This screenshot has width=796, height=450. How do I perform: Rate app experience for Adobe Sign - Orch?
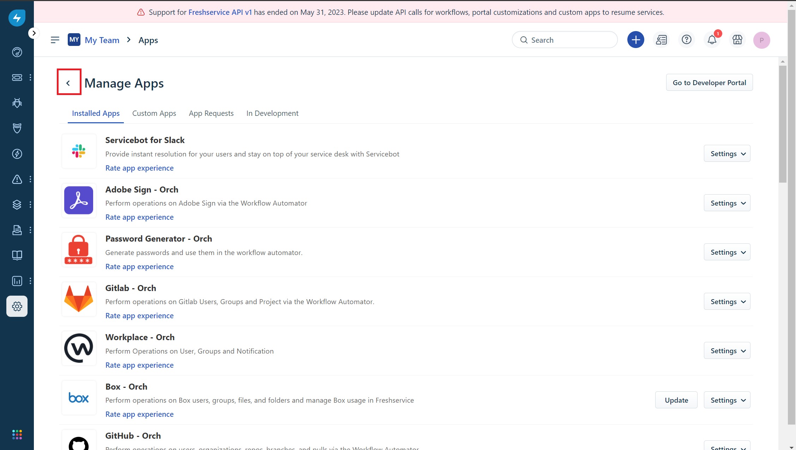(x=139, y=217)
